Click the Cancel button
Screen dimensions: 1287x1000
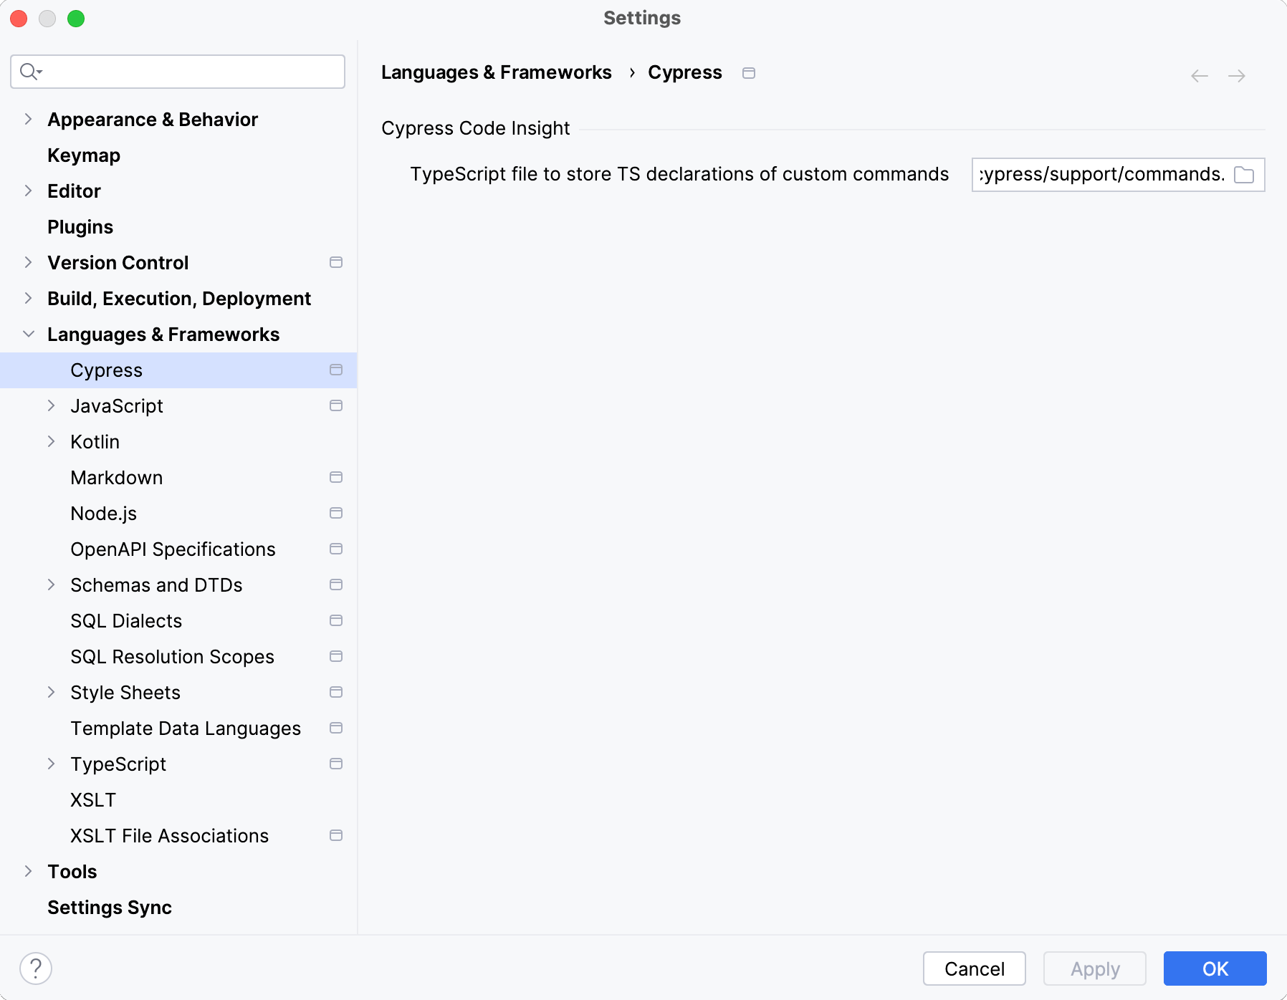(x=974, y=968)
